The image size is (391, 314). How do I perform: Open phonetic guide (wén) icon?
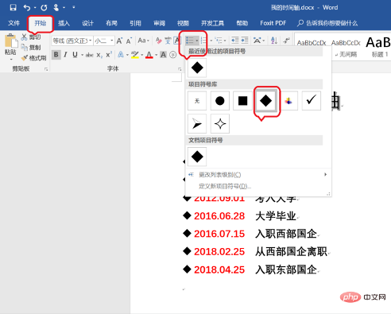[x=168, y=41]
